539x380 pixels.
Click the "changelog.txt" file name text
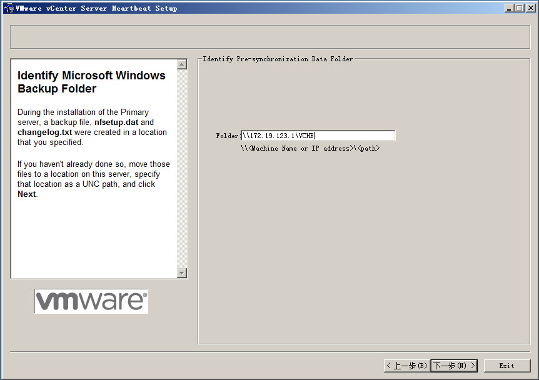click(44, 132)
